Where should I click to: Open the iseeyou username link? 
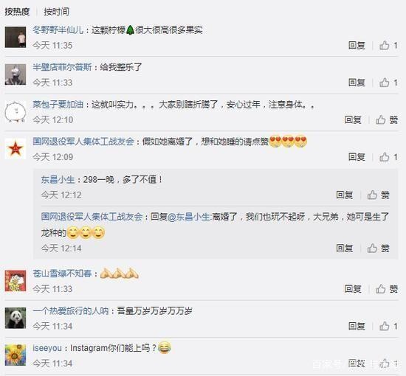(47, 348)
